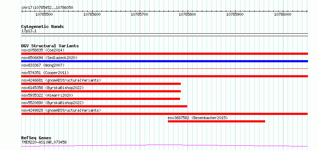
Task: Click the DGV Structural Variants track heading
Action: (x=50, y=46)
